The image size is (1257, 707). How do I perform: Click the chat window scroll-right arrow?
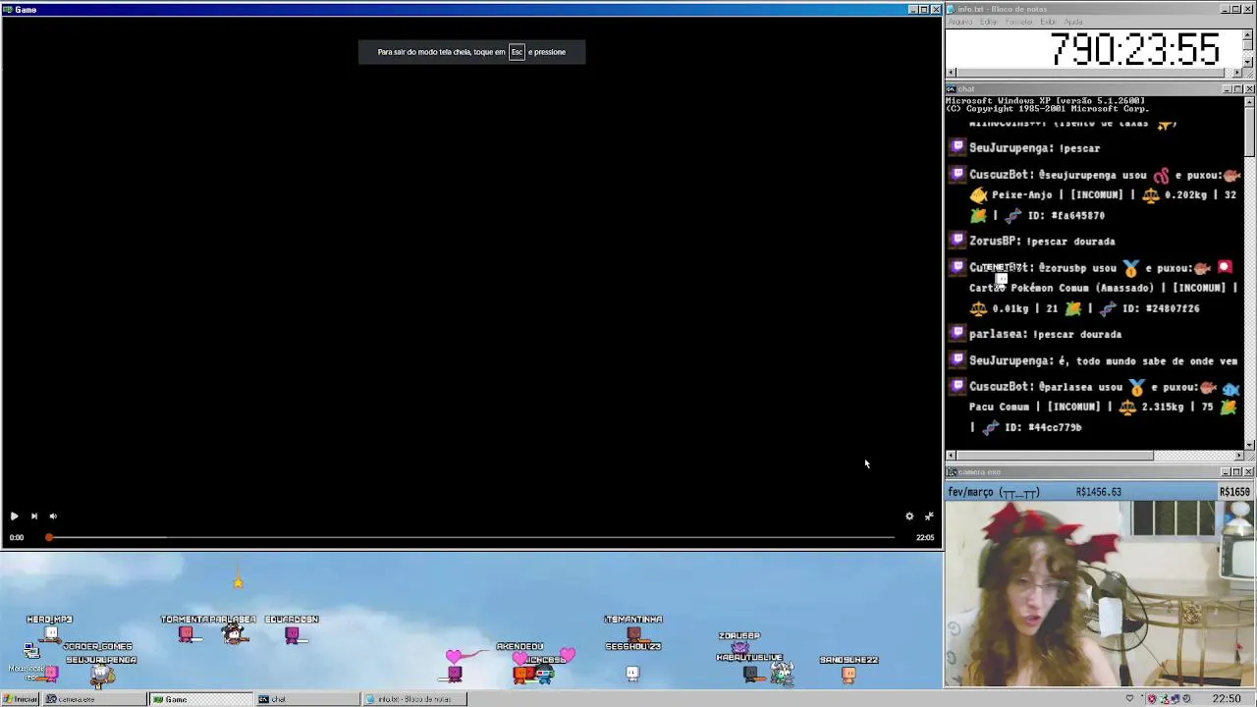[1238, 456]
